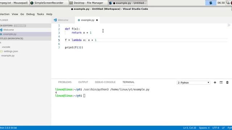Select the example.py editor tab
Screen dimensions: 232x130
coord(88,20)
